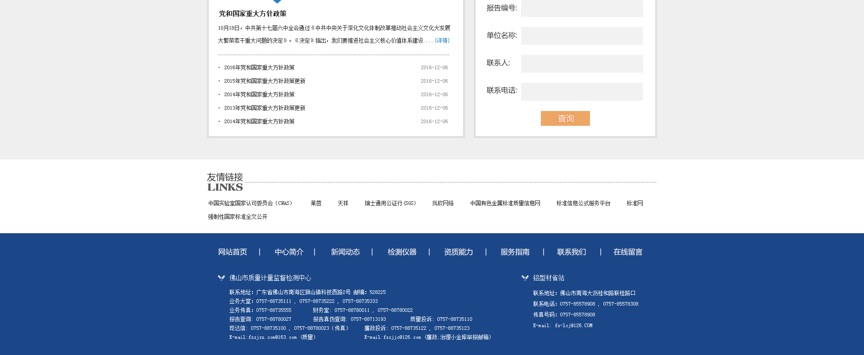Open the 详情 link in policy summary
This screenshot has height=355, width=864.
(442, 40)
